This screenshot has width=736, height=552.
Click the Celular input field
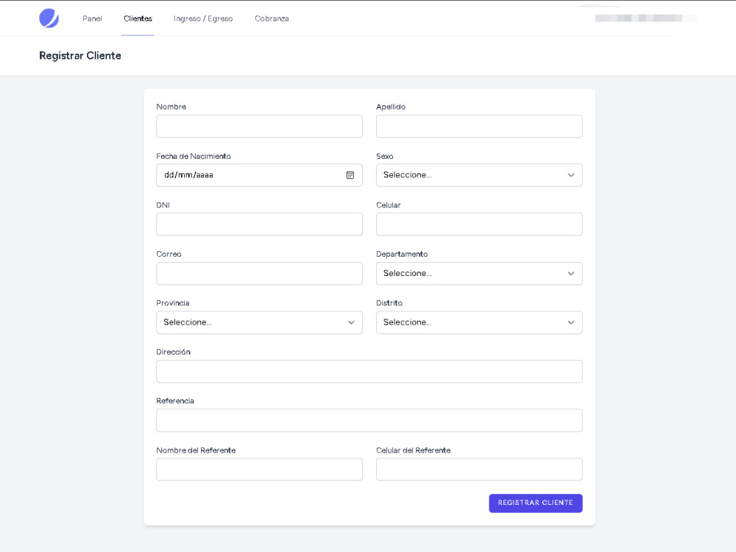pos(479,224)
